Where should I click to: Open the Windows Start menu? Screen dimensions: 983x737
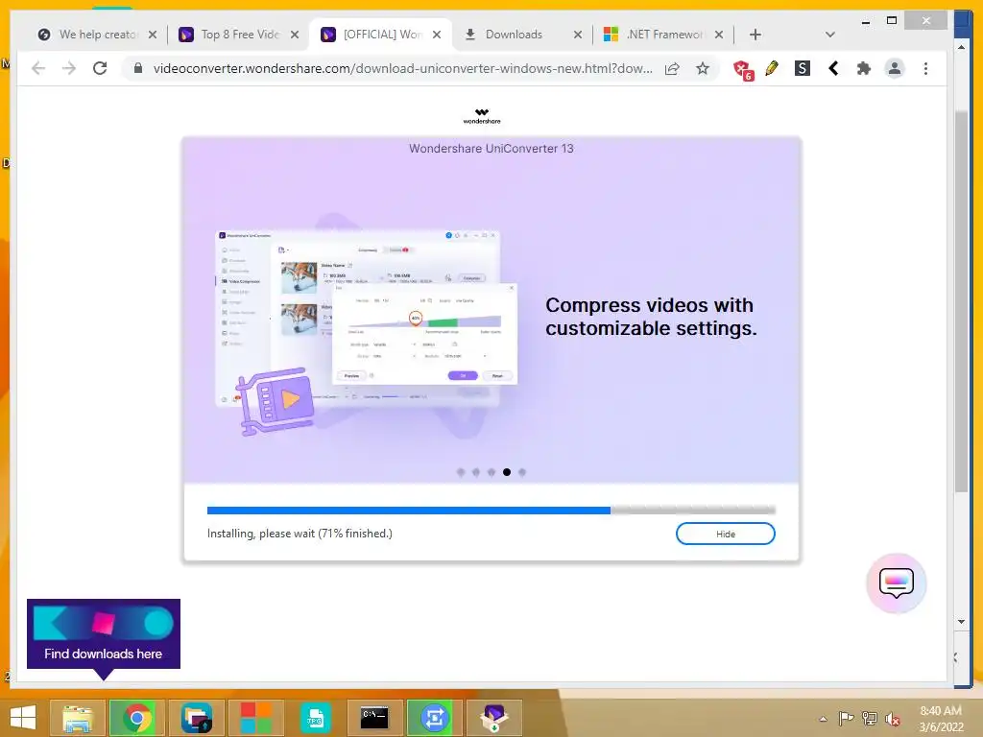click(23, 718)
